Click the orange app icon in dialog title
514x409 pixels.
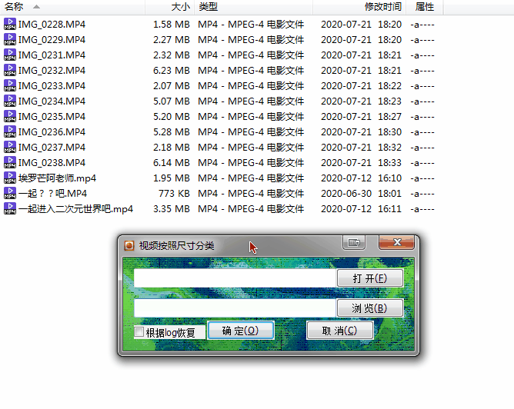pos(129,245)
